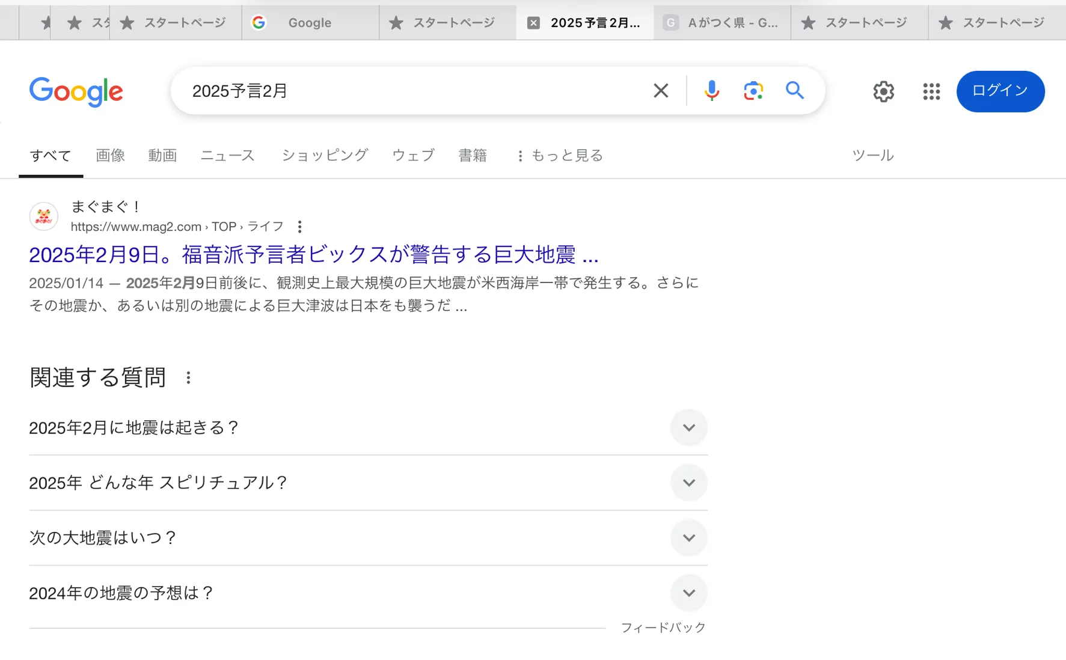The width and height of the screenshot is (1066, 660).
Task: Switch to the ニュース search tab
Action: click(227, 156)
